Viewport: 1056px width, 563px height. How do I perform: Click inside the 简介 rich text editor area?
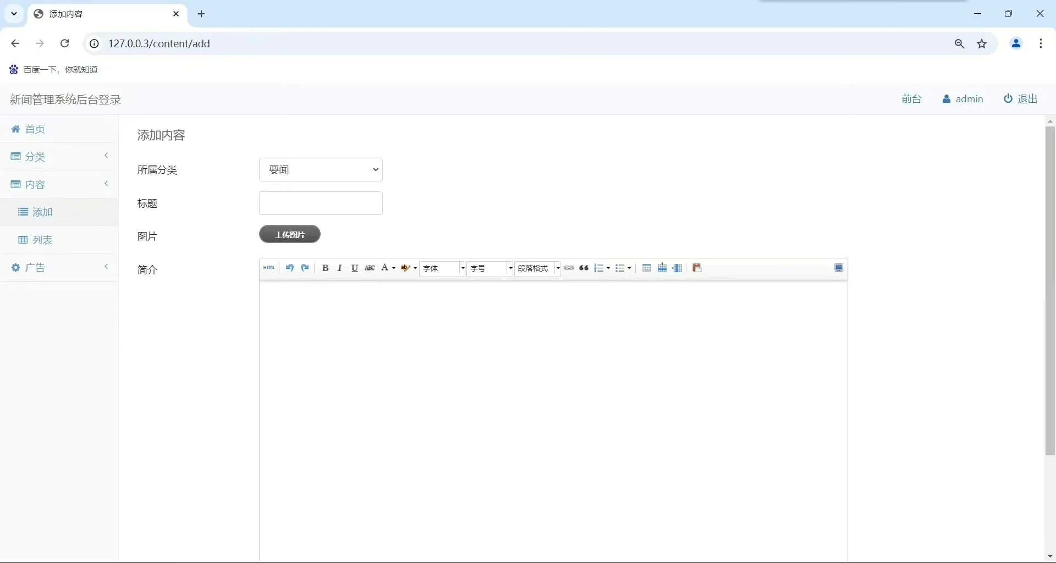(553, 421)
